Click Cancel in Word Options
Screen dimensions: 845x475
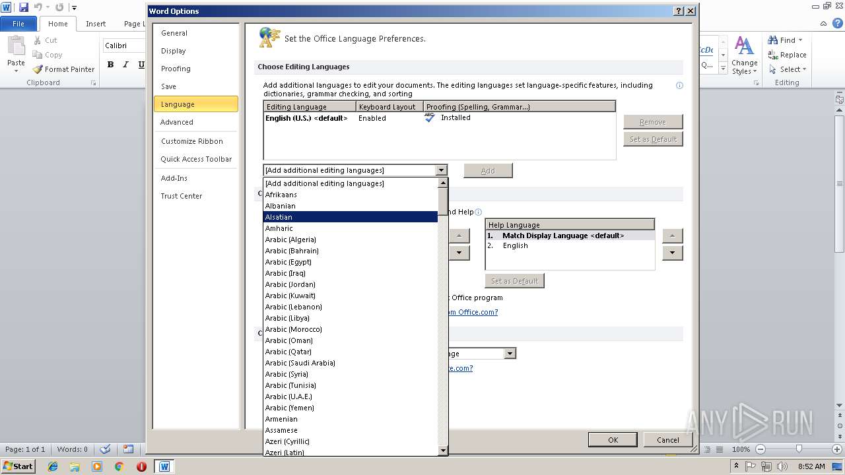(667, 440)
